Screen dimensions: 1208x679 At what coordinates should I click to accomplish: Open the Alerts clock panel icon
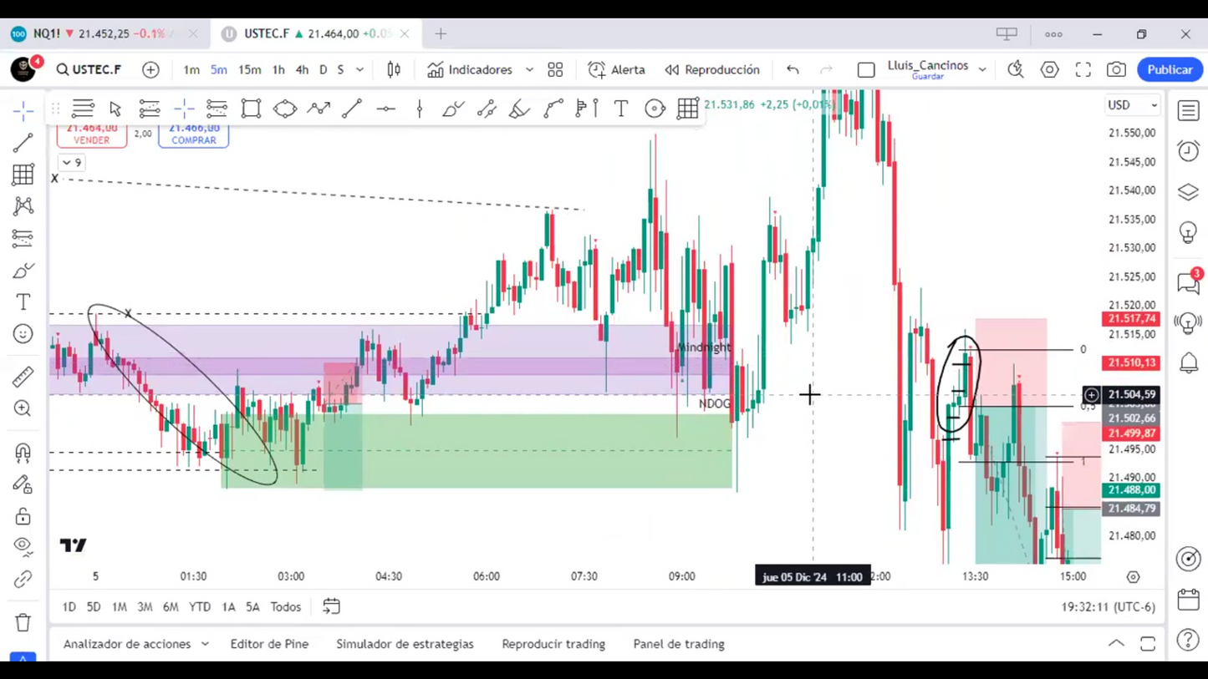coord(1188,150)
